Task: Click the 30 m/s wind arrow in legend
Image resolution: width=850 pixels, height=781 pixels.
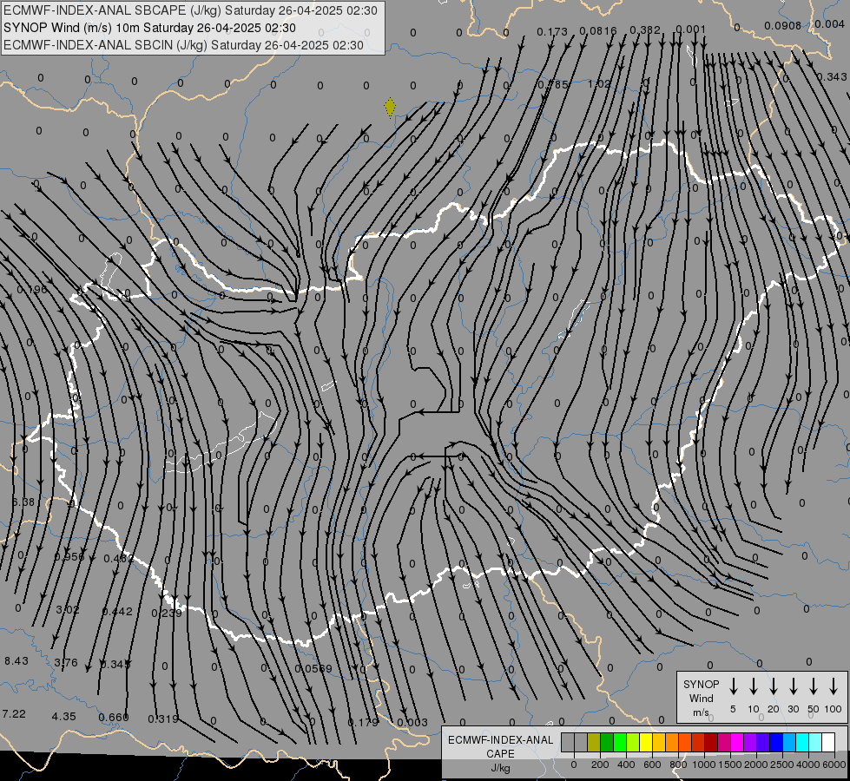Action: [793, 686]
